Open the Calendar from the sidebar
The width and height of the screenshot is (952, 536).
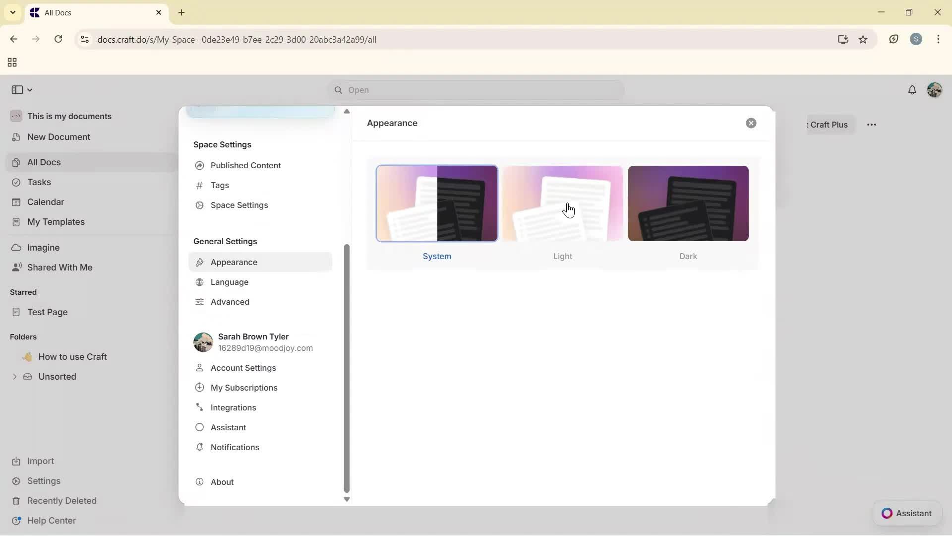(45, 202)
